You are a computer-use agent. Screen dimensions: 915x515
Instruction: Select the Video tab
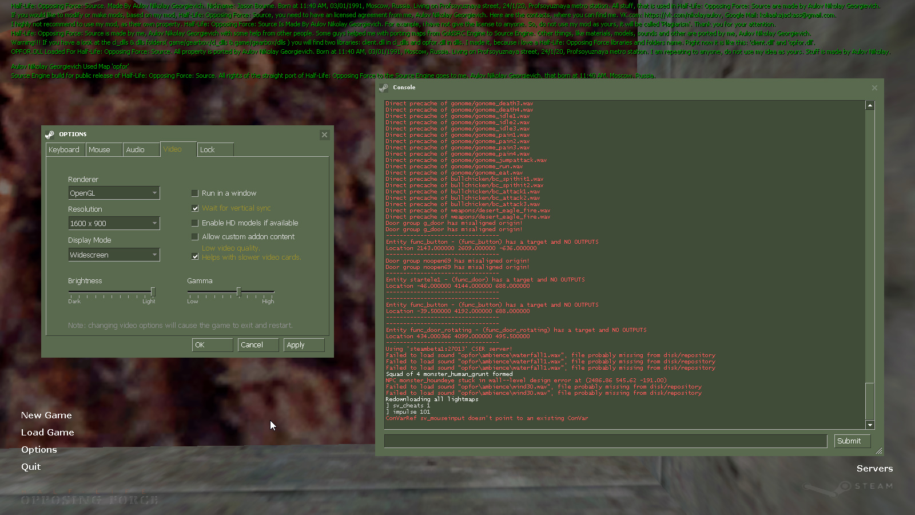tap(178, 149)
